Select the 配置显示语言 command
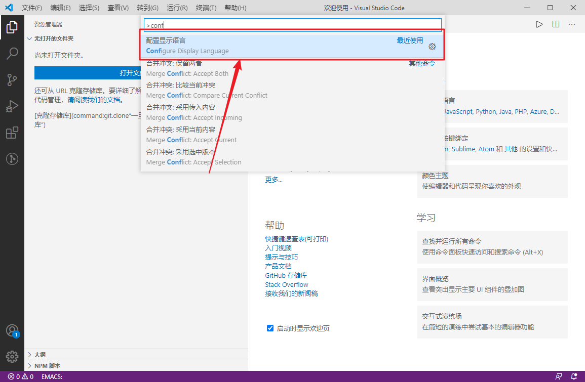585x382 pixels. point(293,46)
